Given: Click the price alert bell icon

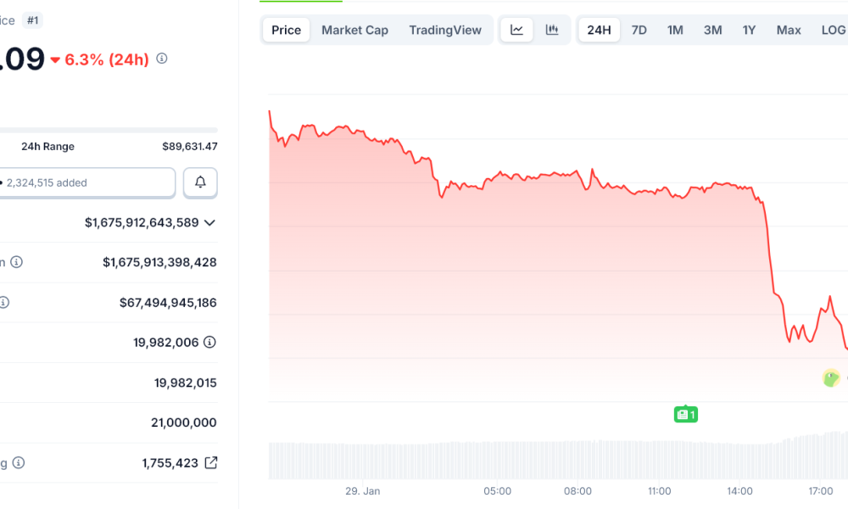Looking at the screenshot, I should click(200, 182).
